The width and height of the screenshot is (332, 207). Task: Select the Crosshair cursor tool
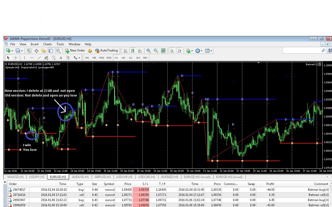pyautogui.click(x=16, y=58)
